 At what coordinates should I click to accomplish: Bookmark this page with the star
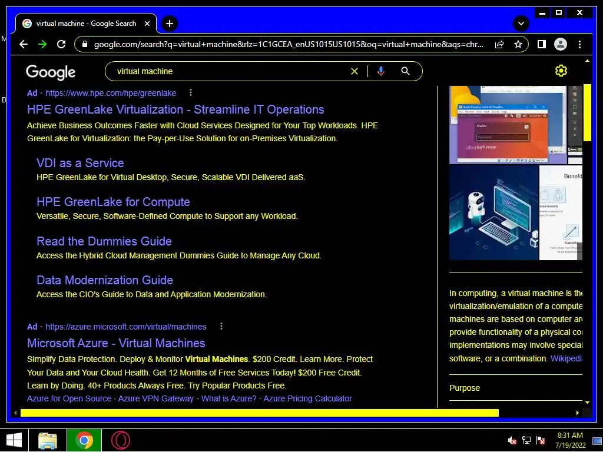(x=518, y=44)
